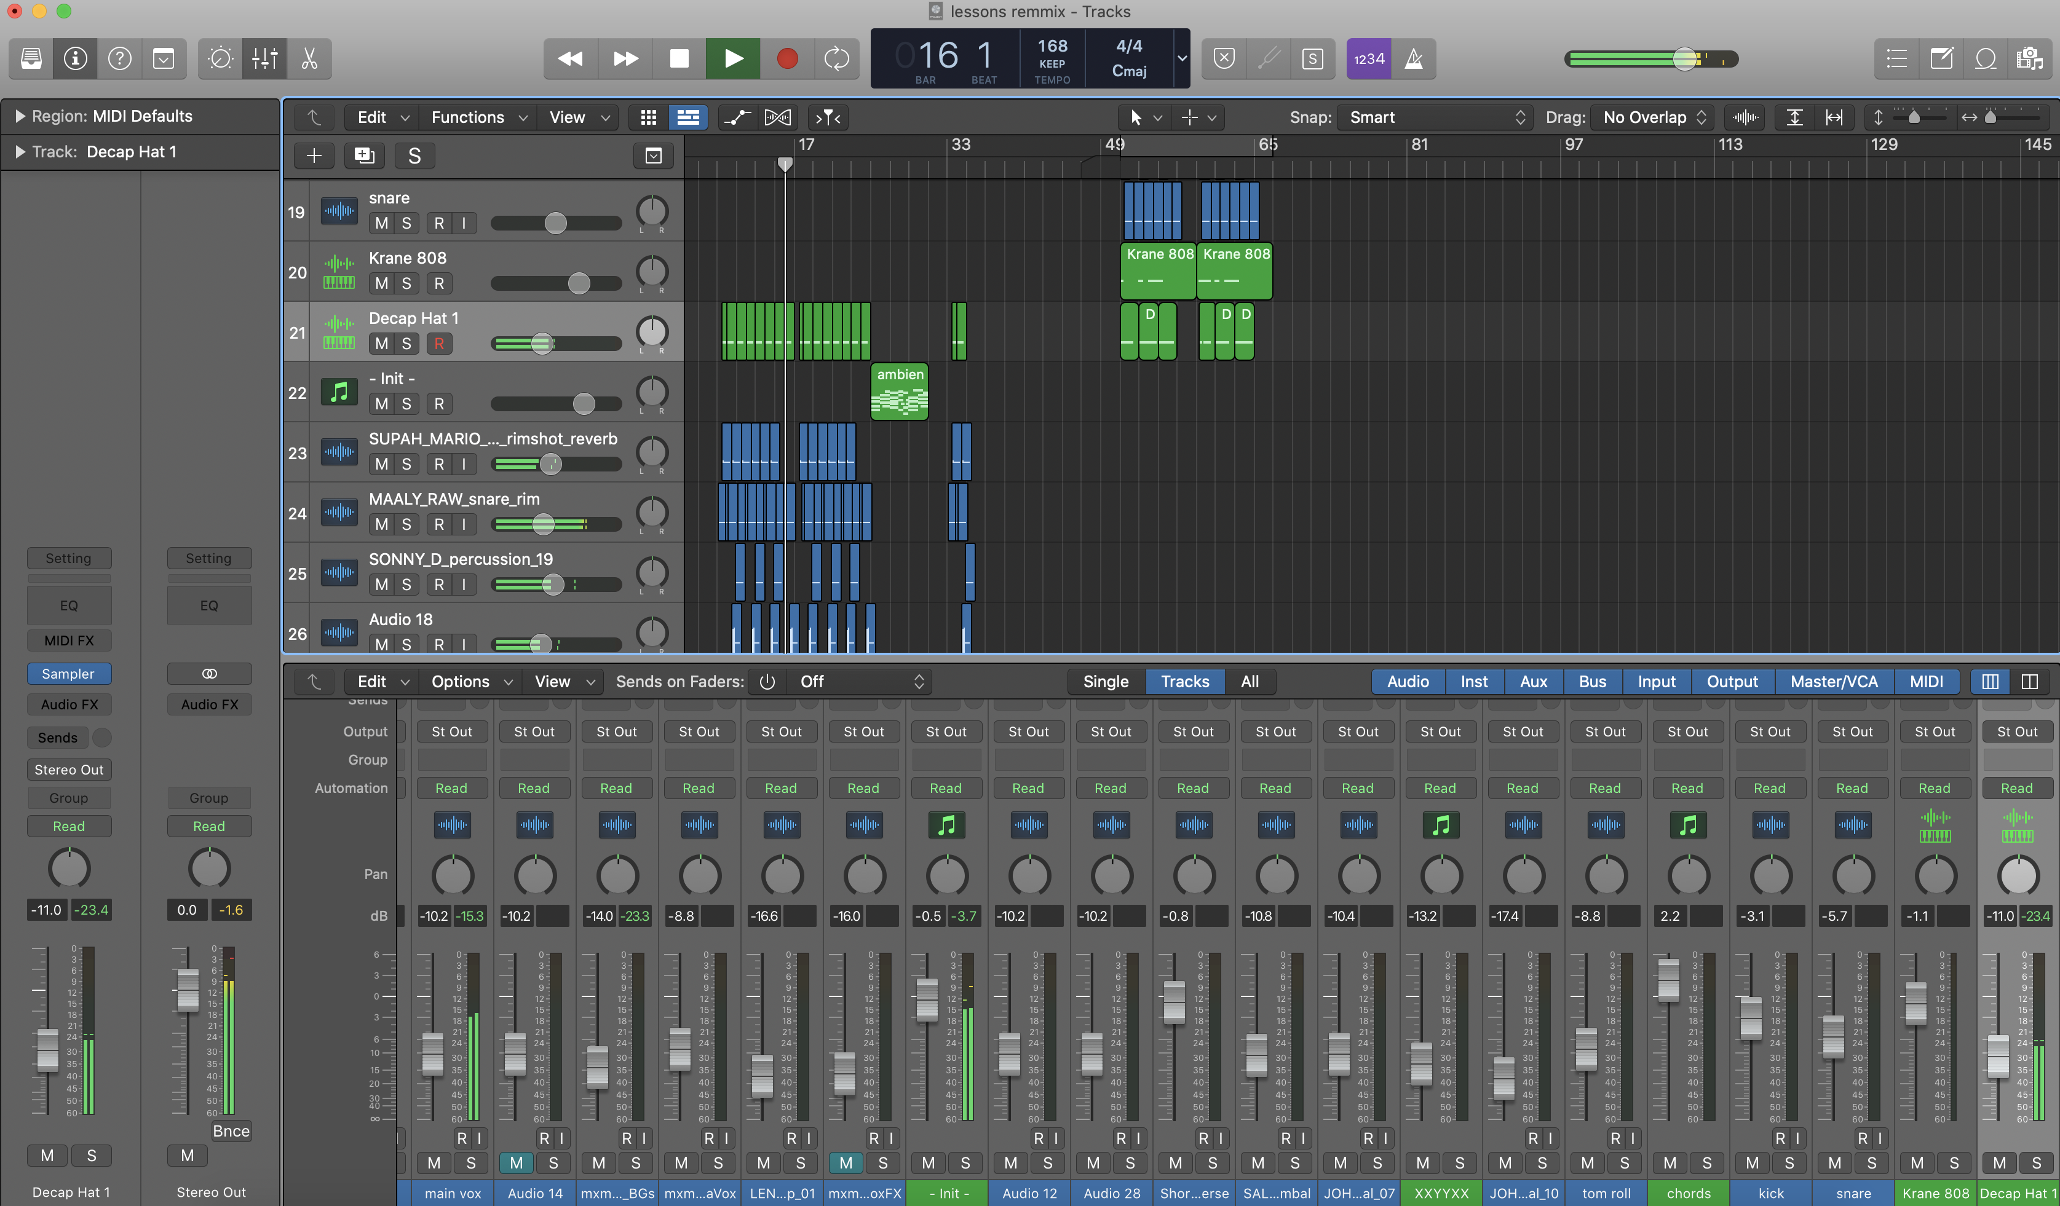The image size is (2060, 1206).
Task: Toggle the Master/VCA filter in mixer
Action: 1834,682
